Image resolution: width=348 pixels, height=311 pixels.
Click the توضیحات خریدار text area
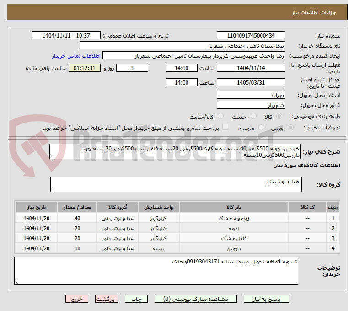[156, 271]
